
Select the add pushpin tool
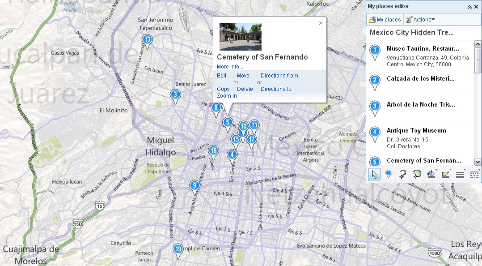[x=389, y=175]
